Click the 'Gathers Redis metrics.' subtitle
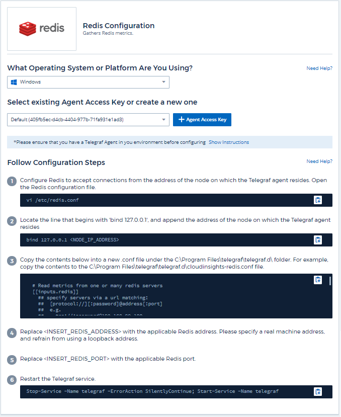Viewport: 341px width, 417px height. click(x=108, y=33)
